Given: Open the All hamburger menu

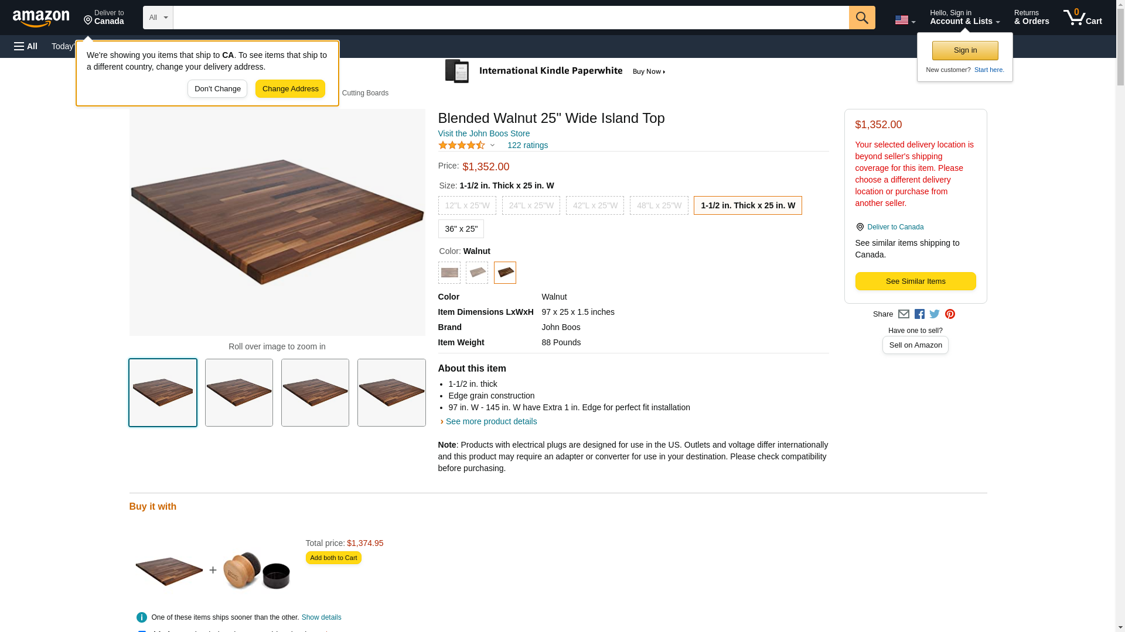Looking at the screenshot, I should click(x=26, y=46).
